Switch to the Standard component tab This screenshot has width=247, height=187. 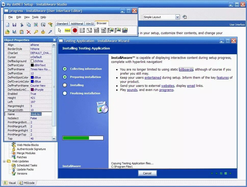pos(62,24)
